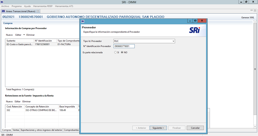Switch to the Ventas tab
258x136 pixels.
16,130
